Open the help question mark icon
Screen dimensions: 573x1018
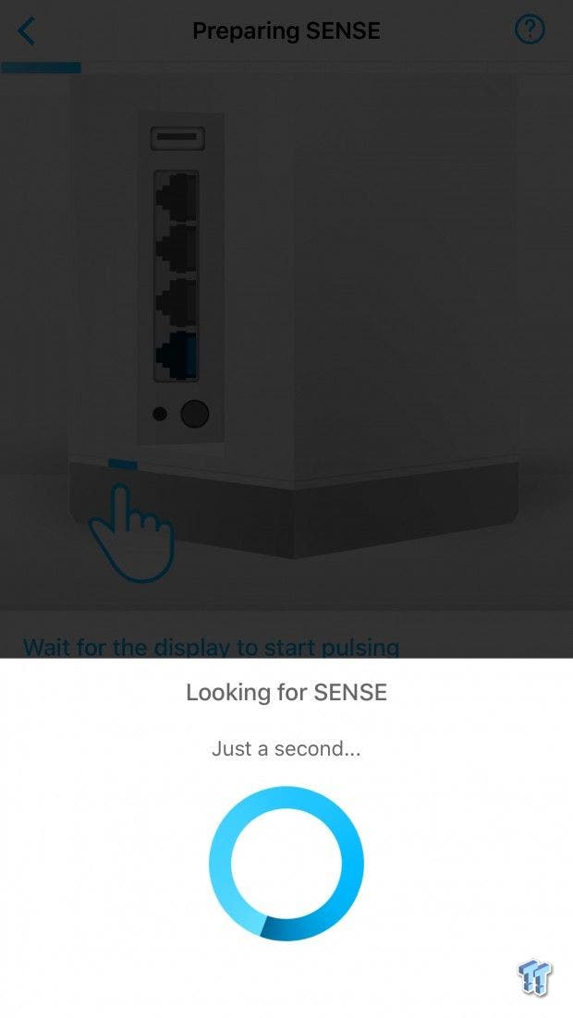click(x=530, y=30)
